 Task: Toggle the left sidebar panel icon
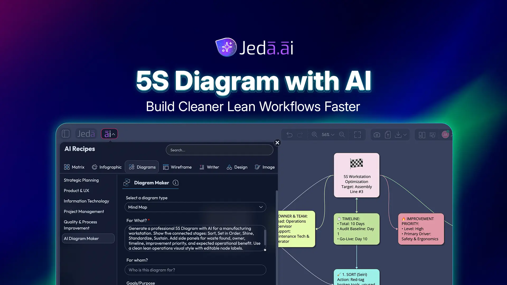pos(65,134)
